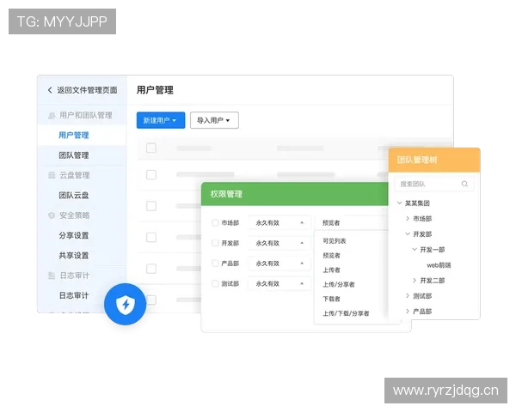
Task: Expand the 测试部 tree node
Action: click(408, 295)
